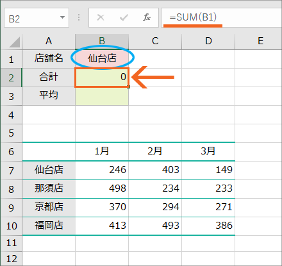Click the 2月 header cell
282x266 pixels.
pyautogui.click(x=155, y=152)
